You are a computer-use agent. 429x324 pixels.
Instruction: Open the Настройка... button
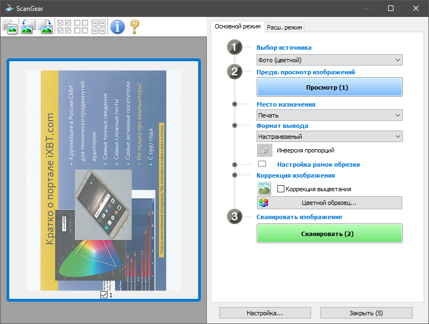(x=265, y=313)
